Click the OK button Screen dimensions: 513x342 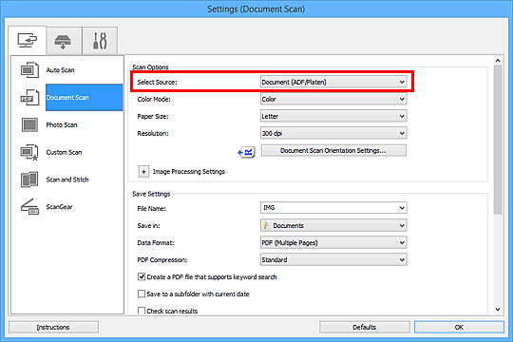point(459,327)
